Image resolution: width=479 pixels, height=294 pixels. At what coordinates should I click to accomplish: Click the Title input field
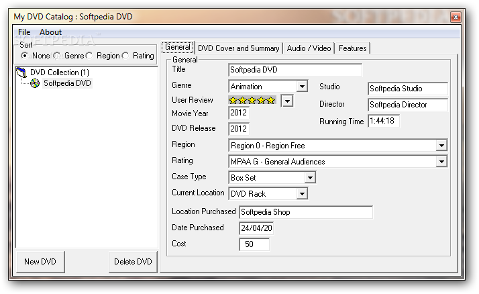click(x=295, y=70)
